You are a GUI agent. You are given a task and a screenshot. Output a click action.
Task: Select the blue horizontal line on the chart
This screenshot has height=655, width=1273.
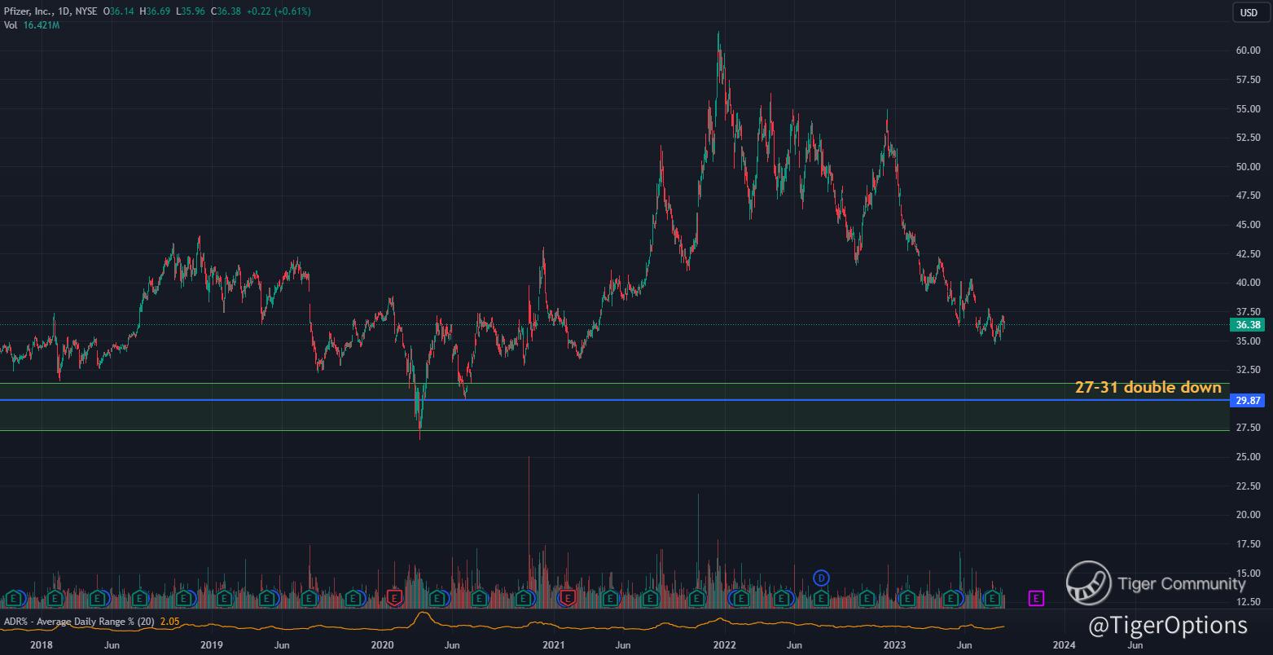tap(614, 400)
